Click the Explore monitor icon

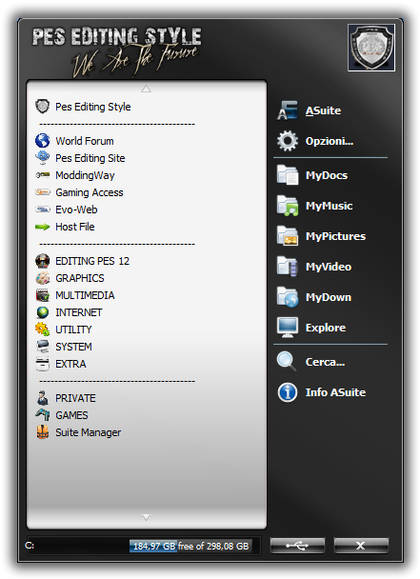287,328
